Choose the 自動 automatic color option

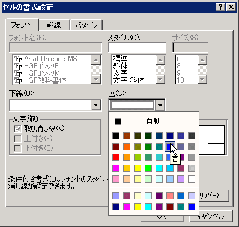tap(154, 121)
